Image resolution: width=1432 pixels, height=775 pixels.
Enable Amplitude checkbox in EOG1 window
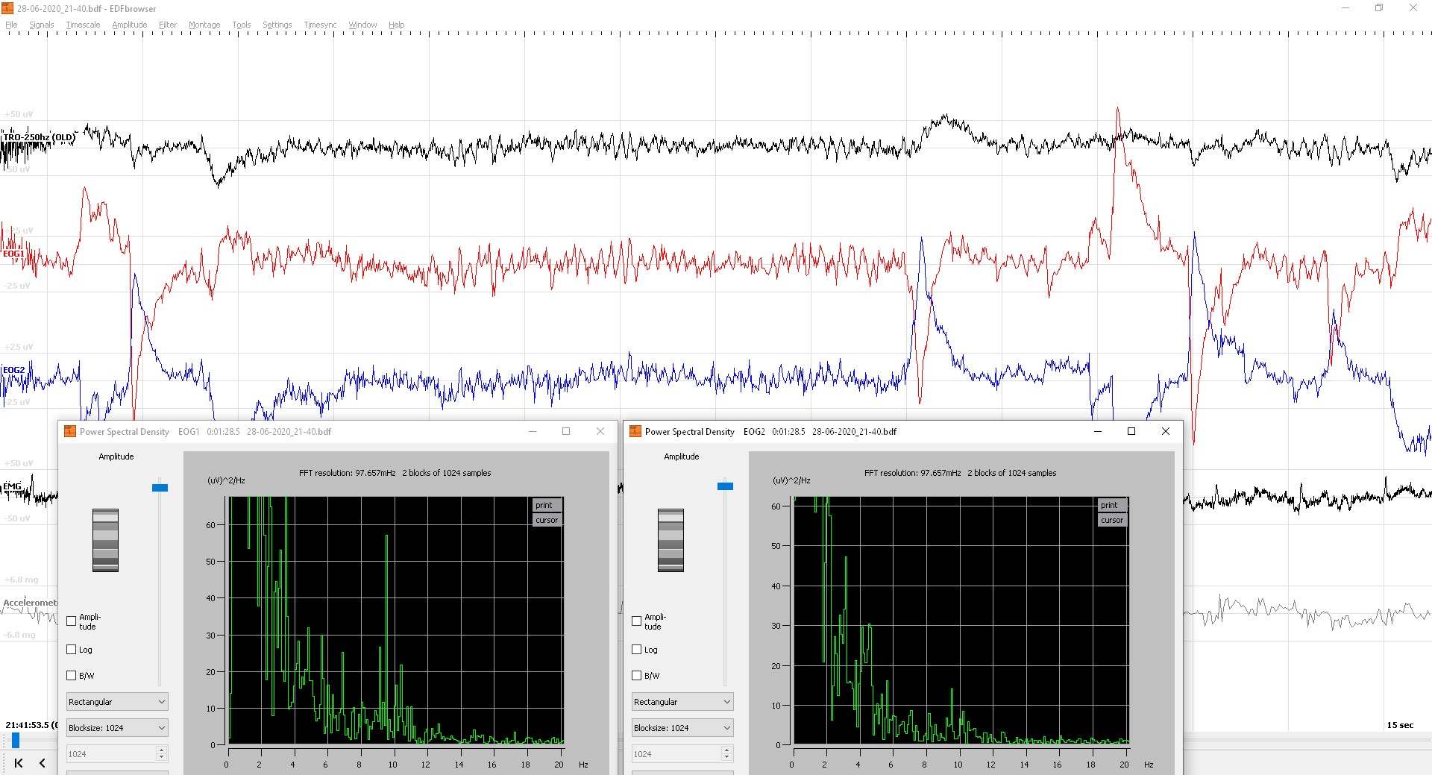pos(72,621)
